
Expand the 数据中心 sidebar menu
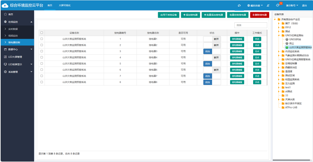[17, 49]
